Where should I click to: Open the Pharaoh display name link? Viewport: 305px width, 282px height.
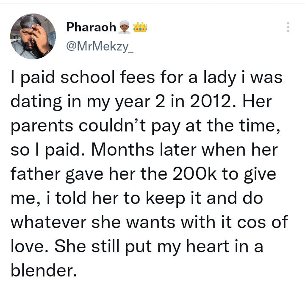(x=91, y=27)
